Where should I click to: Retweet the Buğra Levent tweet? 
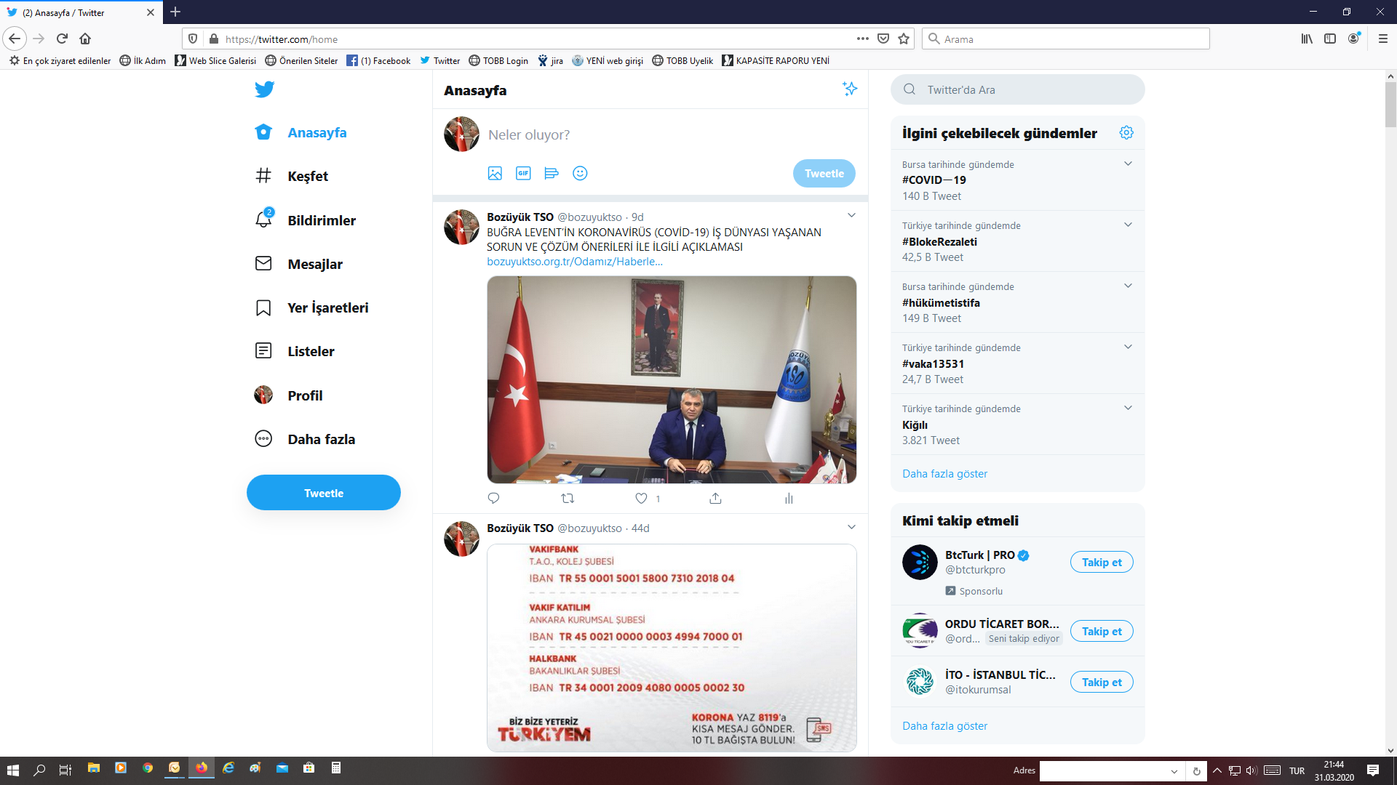(568, 498)
